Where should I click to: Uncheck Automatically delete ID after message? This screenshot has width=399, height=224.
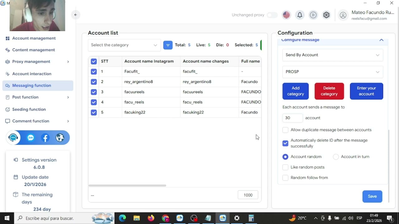click(285, 143)
